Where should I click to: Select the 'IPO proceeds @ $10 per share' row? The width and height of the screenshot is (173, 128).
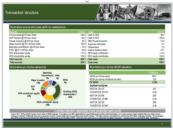[x=48, y=35]
